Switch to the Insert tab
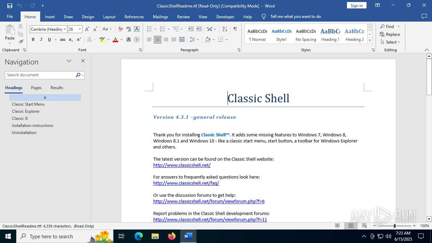 point(50,17)
